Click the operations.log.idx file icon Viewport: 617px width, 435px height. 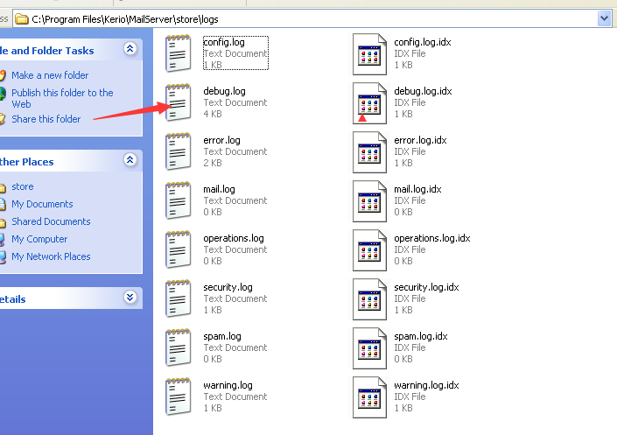[x=369, y=249]
